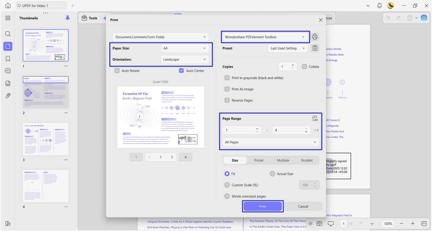Open the user profile avatar
The width and height of the screenshot is (432, 231).
coord(391,6)
